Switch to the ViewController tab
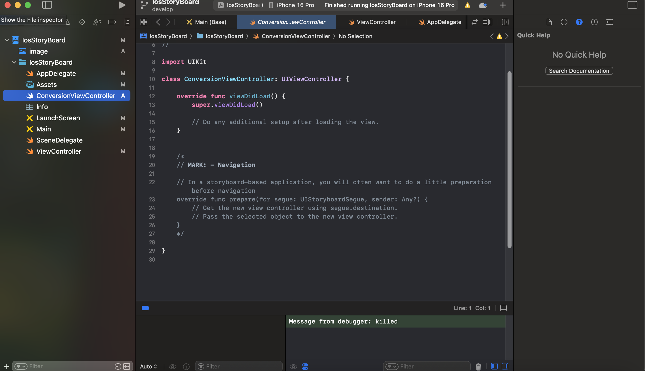Screen dimensions: 645x371 (x=372, y=22)
